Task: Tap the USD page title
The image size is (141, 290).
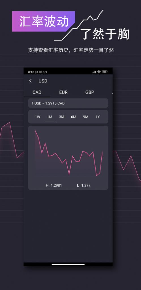Action: pos(43,81)
